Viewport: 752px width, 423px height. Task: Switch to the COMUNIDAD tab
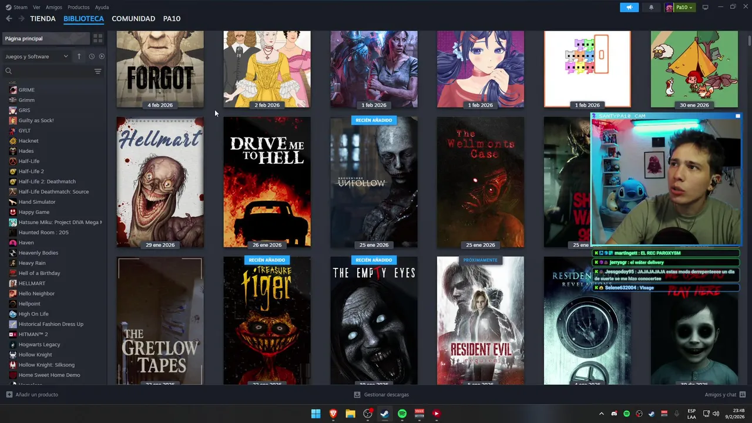point(133,19)
